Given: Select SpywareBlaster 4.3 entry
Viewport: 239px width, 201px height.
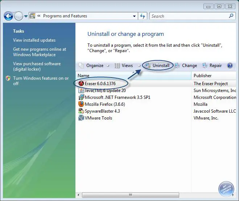Looking at the screenshot, I should point(102,111).
